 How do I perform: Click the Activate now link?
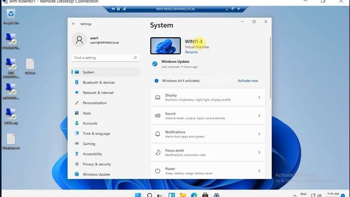point(248,80)
